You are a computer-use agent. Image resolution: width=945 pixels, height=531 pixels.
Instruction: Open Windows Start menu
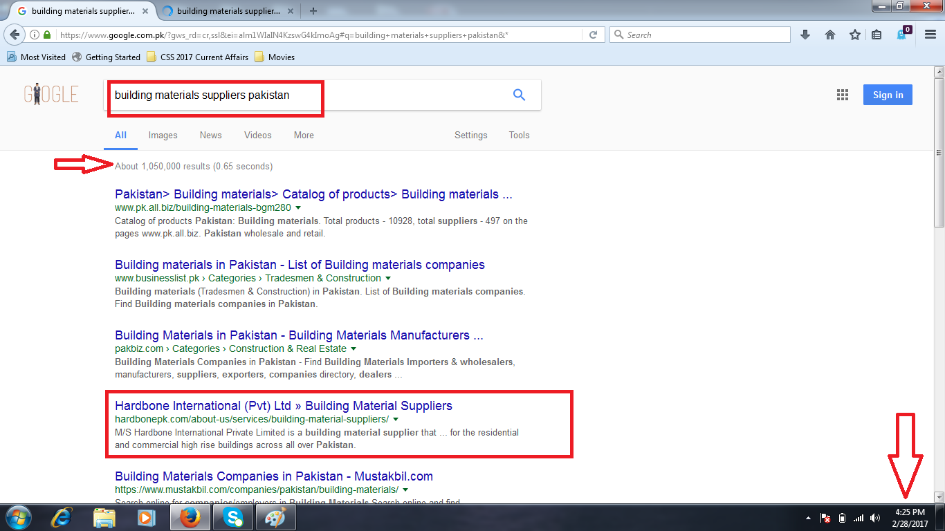coord(18,517)
